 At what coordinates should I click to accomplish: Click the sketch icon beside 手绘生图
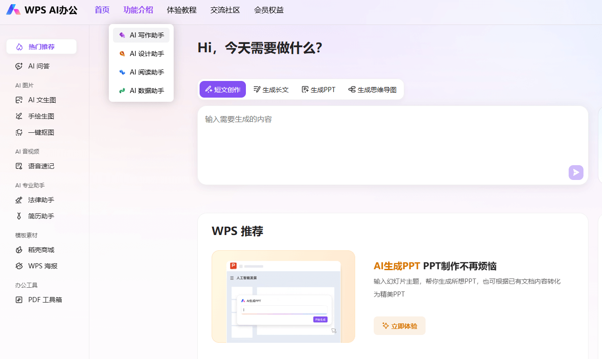[19, 116]
